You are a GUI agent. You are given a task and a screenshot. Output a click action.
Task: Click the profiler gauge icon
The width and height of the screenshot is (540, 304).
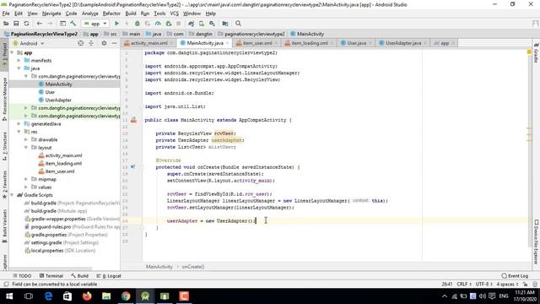(x=158, y=24)
